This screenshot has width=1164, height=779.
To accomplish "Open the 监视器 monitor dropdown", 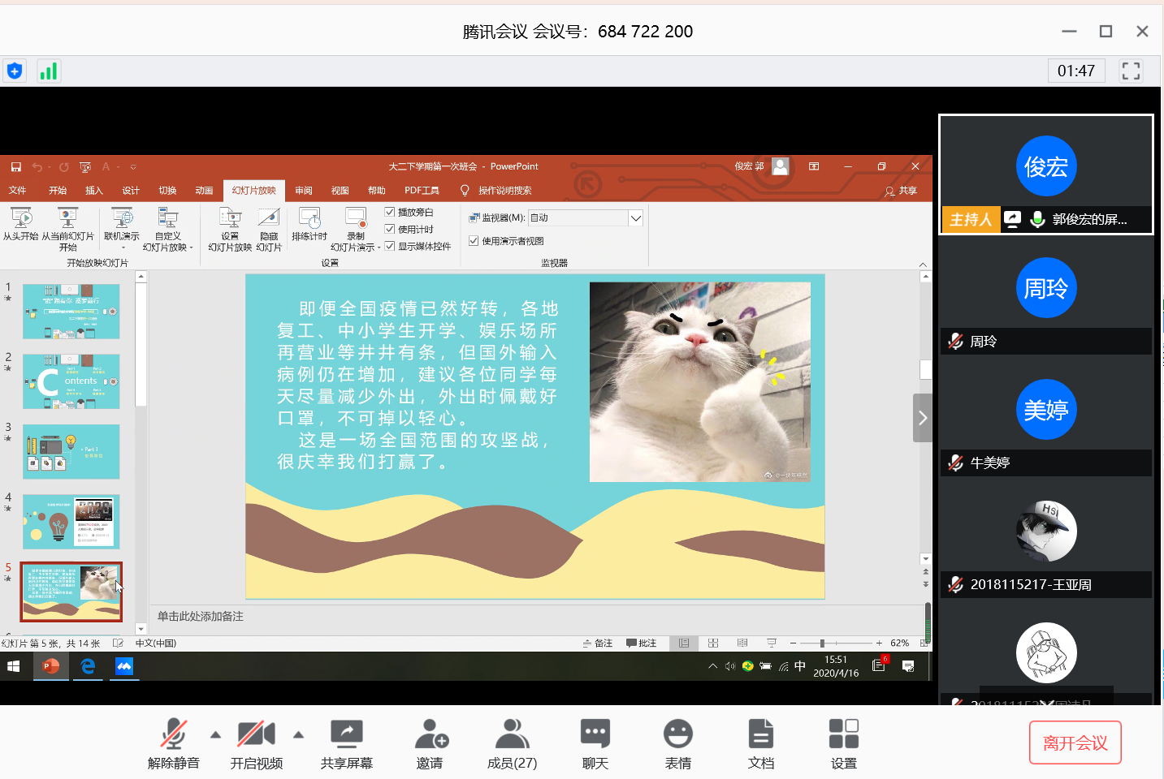I will tap(636, 217).
